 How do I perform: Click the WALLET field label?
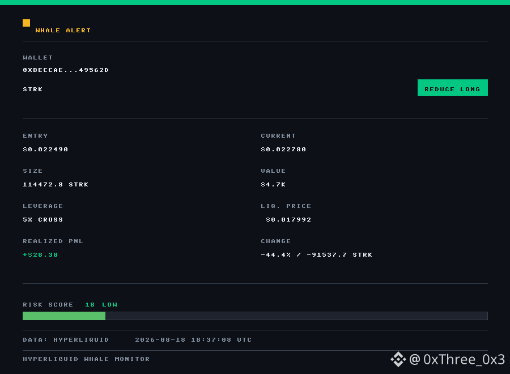(x=38, y=58)
